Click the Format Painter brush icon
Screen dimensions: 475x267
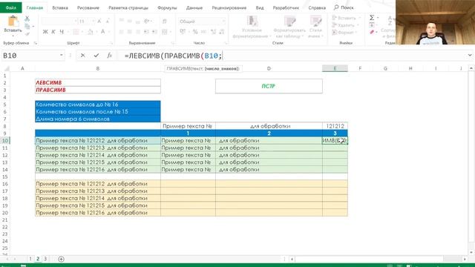27,34
